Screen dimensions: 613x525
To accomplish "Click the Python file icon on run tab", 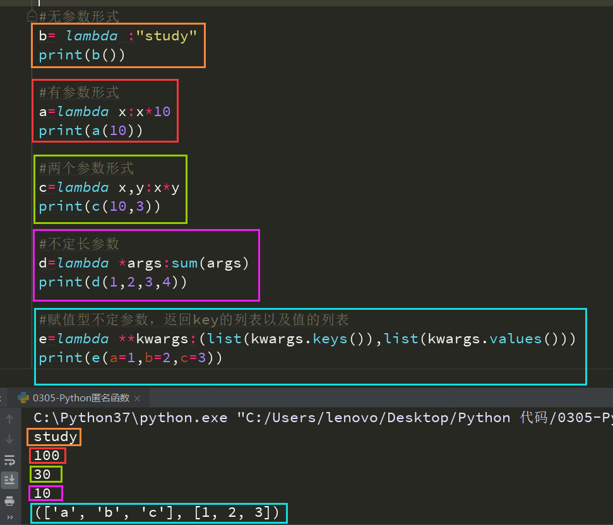I will (x=23, y=398).
